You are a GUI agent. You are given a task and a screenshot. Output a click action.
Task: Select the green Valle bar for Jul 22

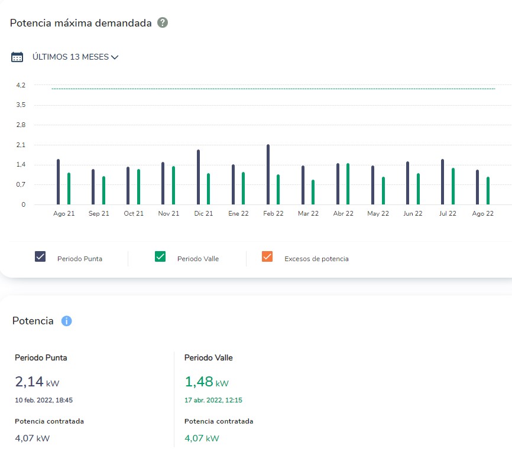(453, 186)
